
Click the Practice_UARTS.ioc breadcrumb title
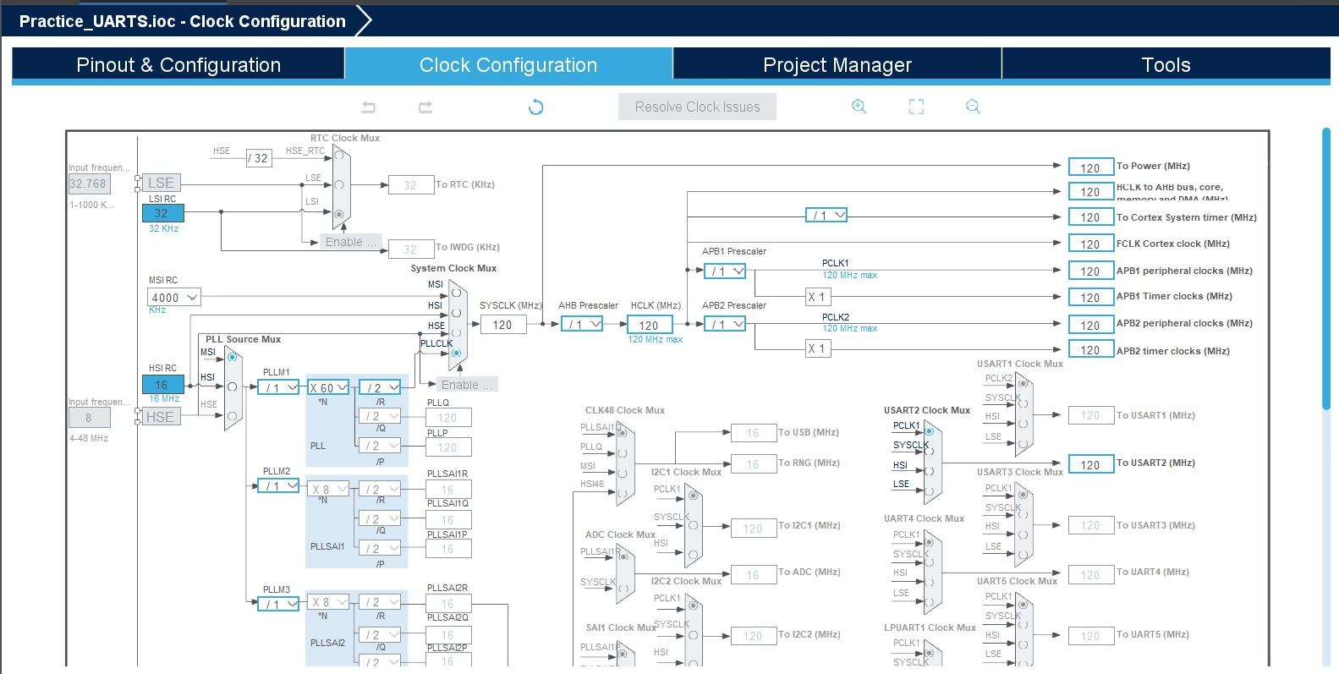pyautogui.click(x=182, y=21)
